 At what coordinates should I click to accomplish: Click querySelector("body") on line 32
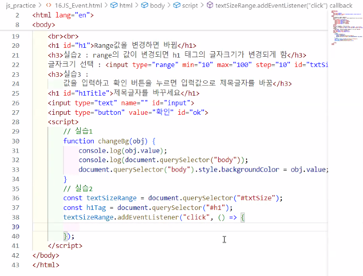tap(200, 160)
